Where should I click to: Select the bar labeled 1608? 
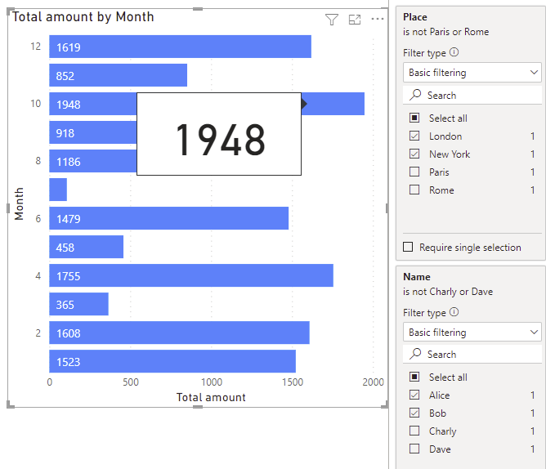pyautogui.click(x=179, y=333)
